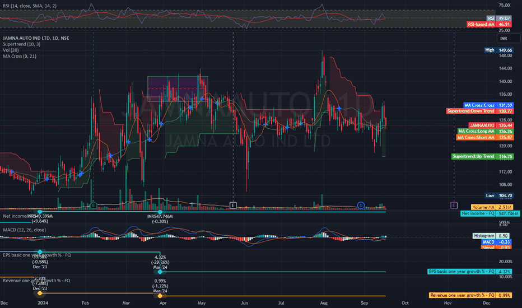The height and width of the screenshot is (308, 522).
Task: Click the Revenue one year growth legend on the left
Action: pos(36,281)
